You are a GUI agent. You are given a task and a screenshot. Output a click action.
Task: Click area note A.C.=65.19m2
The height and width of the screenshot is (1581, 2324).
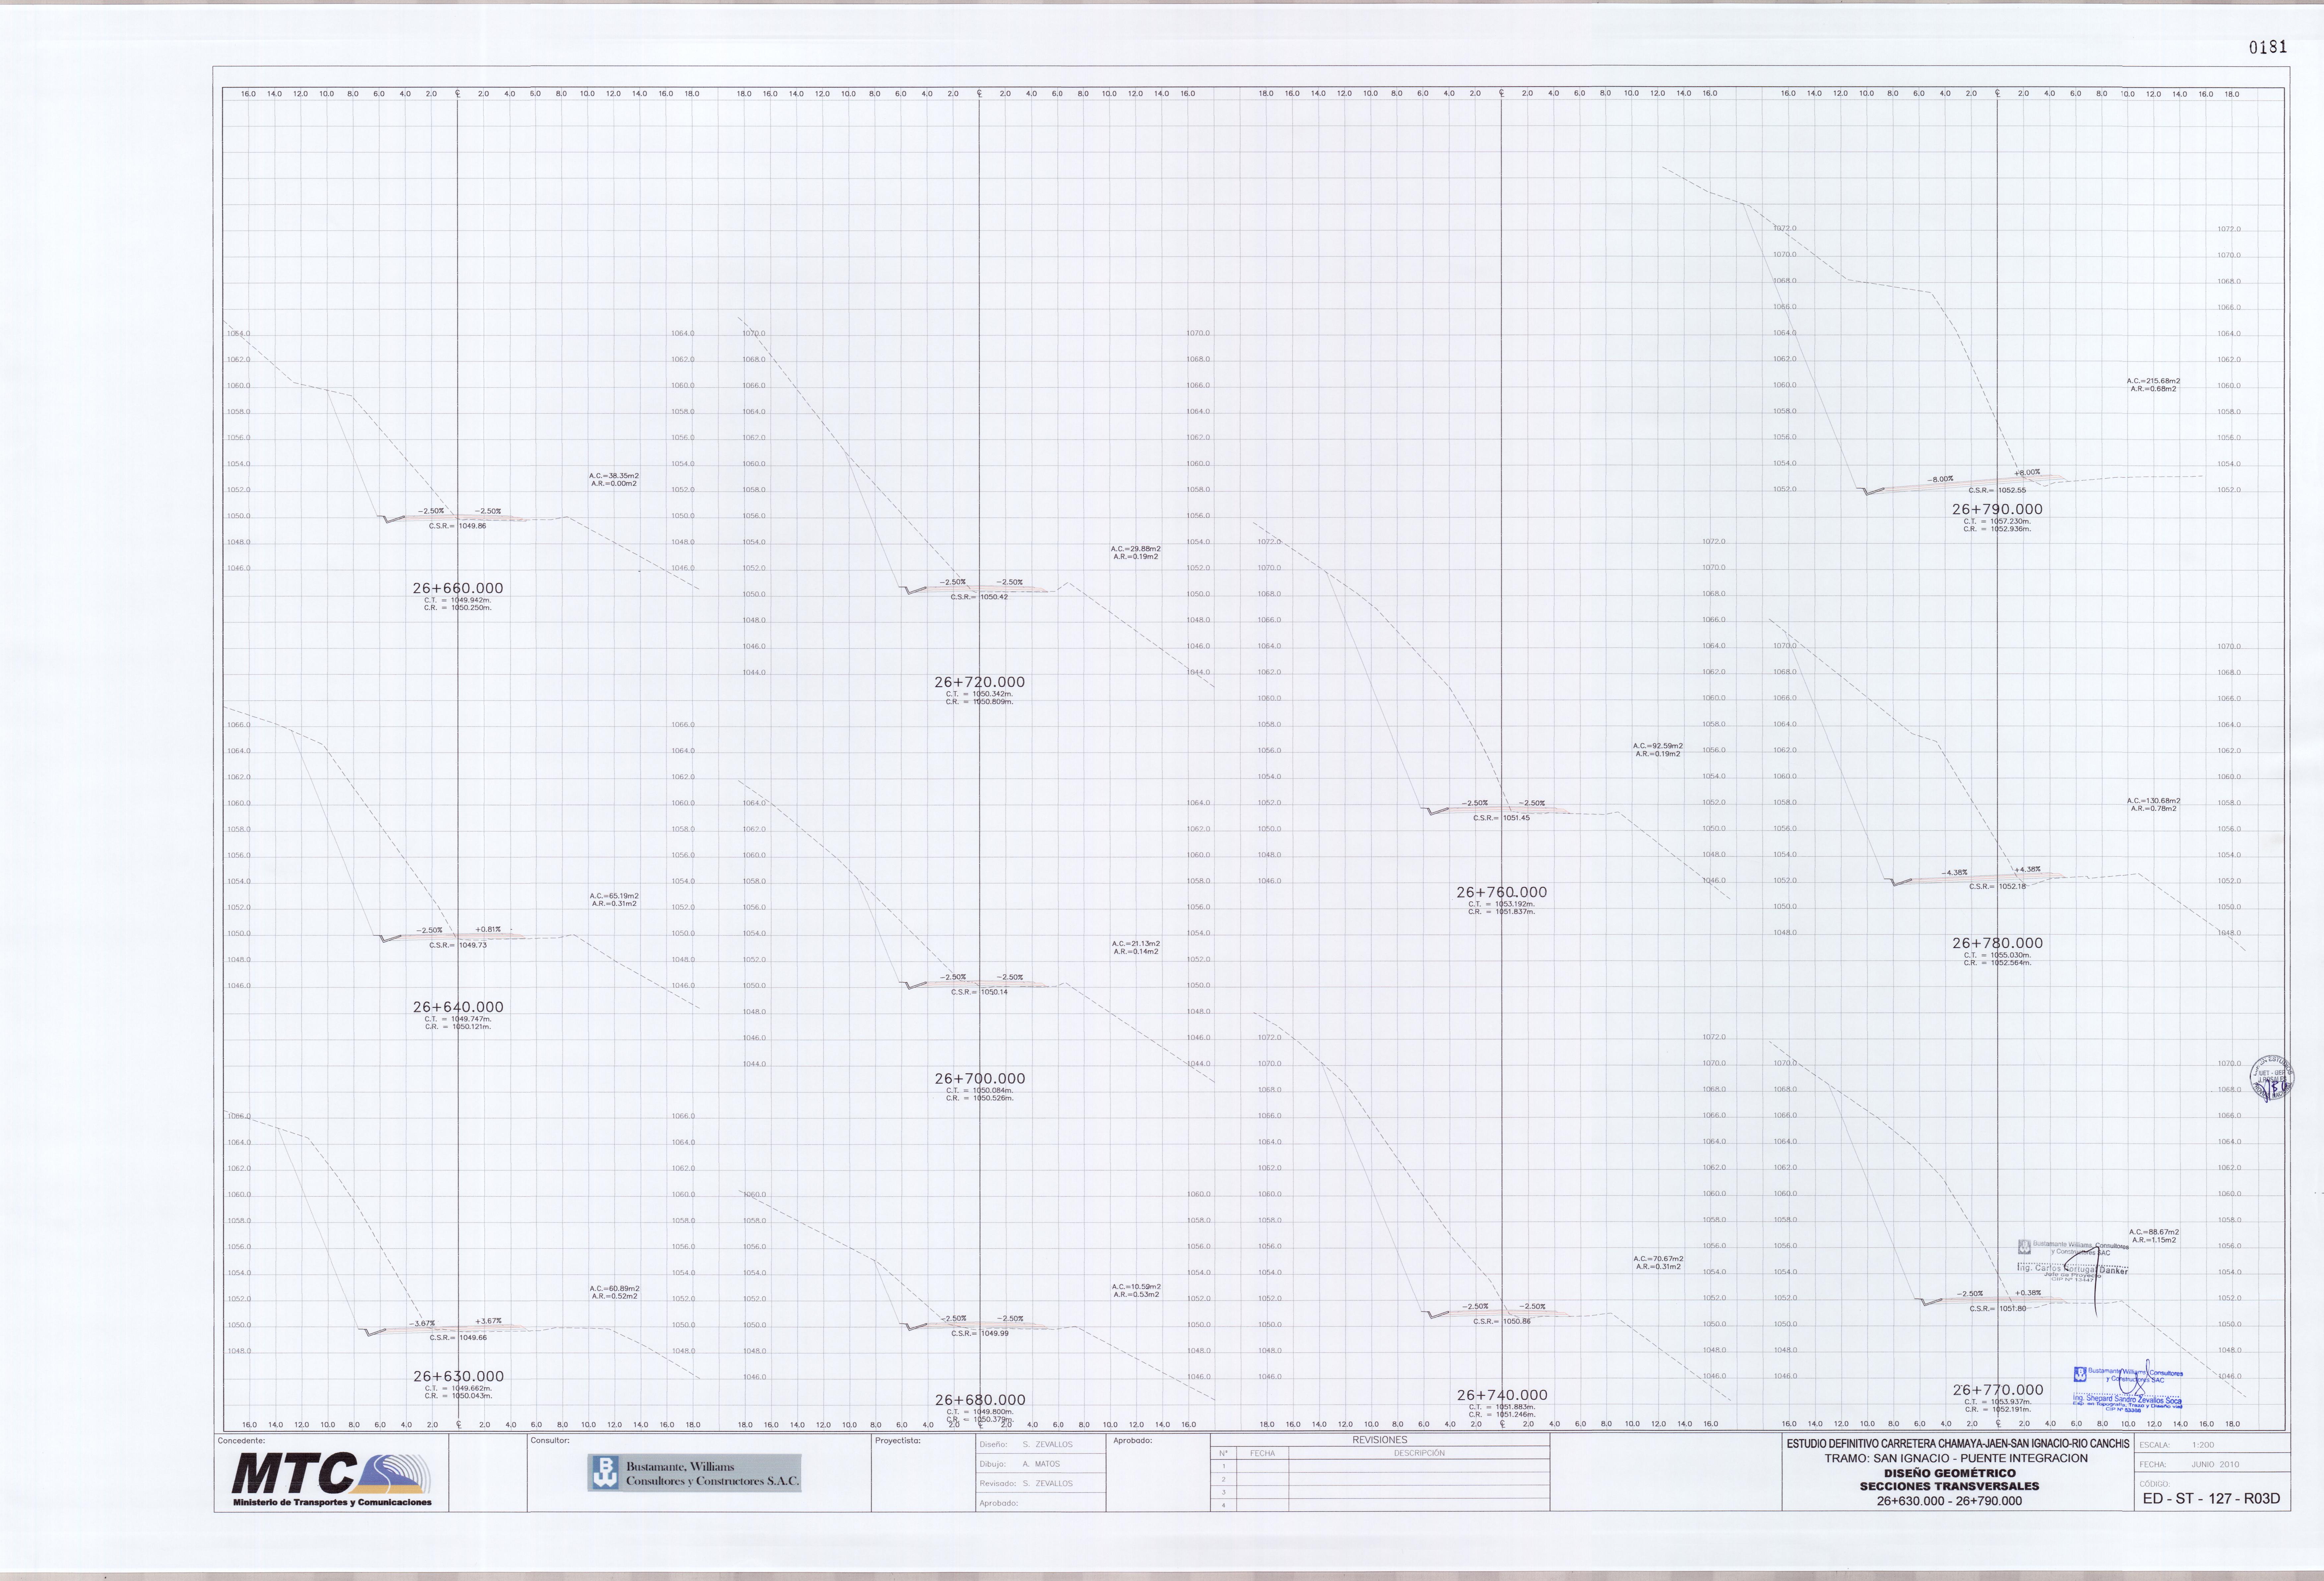pyautogui.click(x=614, y=896)
